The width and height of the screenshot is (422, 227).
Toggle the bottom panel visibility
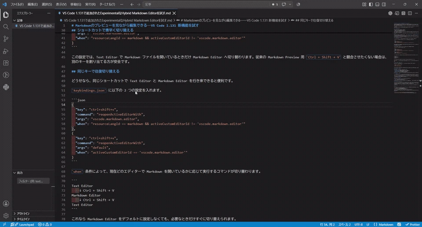377,4
